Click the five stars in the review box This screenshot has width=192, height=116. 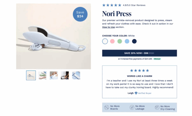140,70
